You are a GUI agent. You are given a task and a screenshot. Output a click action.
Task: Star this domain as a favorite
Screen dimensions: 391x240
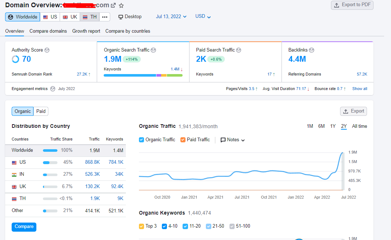(x=121, y=5)
